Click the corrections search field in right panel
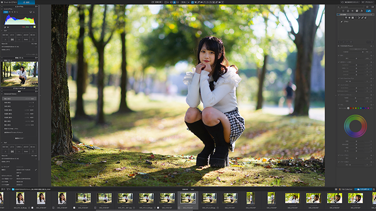This screenshot has width=376, height=211. coord(350,7)
